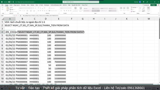Click the Share button
The width and height of the screenshot is (160, 90).
click(x=153, y=5)
